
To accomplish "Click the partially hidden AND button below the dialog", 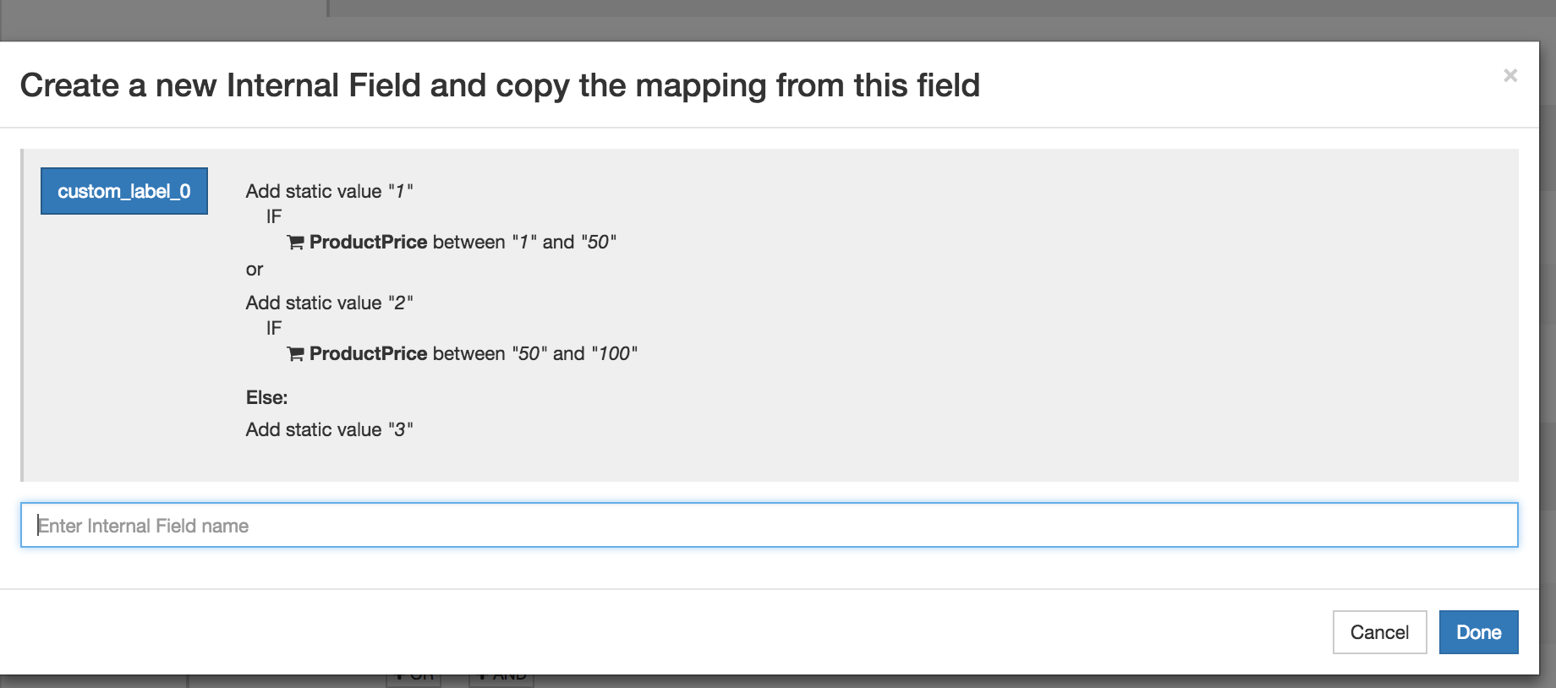I will pyautogui.click(x=501, y=680).
